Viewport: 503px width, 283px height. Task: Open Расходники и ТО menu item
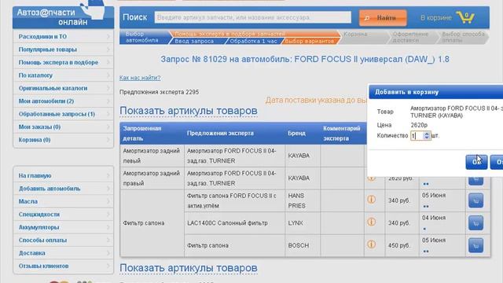(63, 37)
